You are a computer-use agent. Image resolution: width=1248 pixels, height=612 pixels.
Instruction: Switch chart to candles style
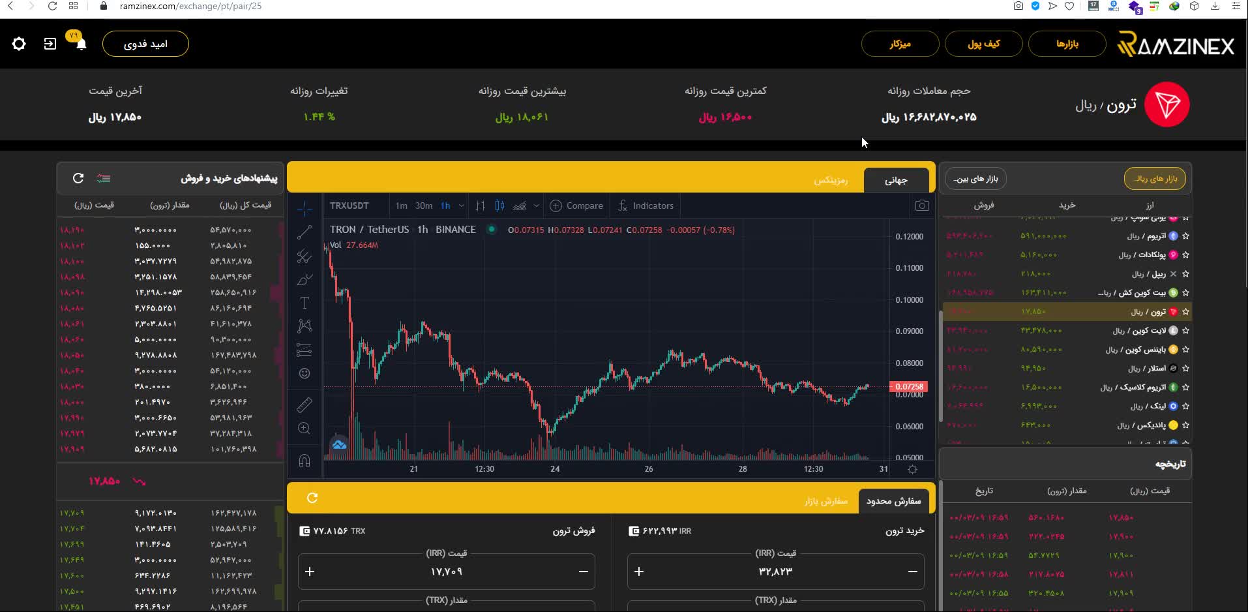(499, 206)
